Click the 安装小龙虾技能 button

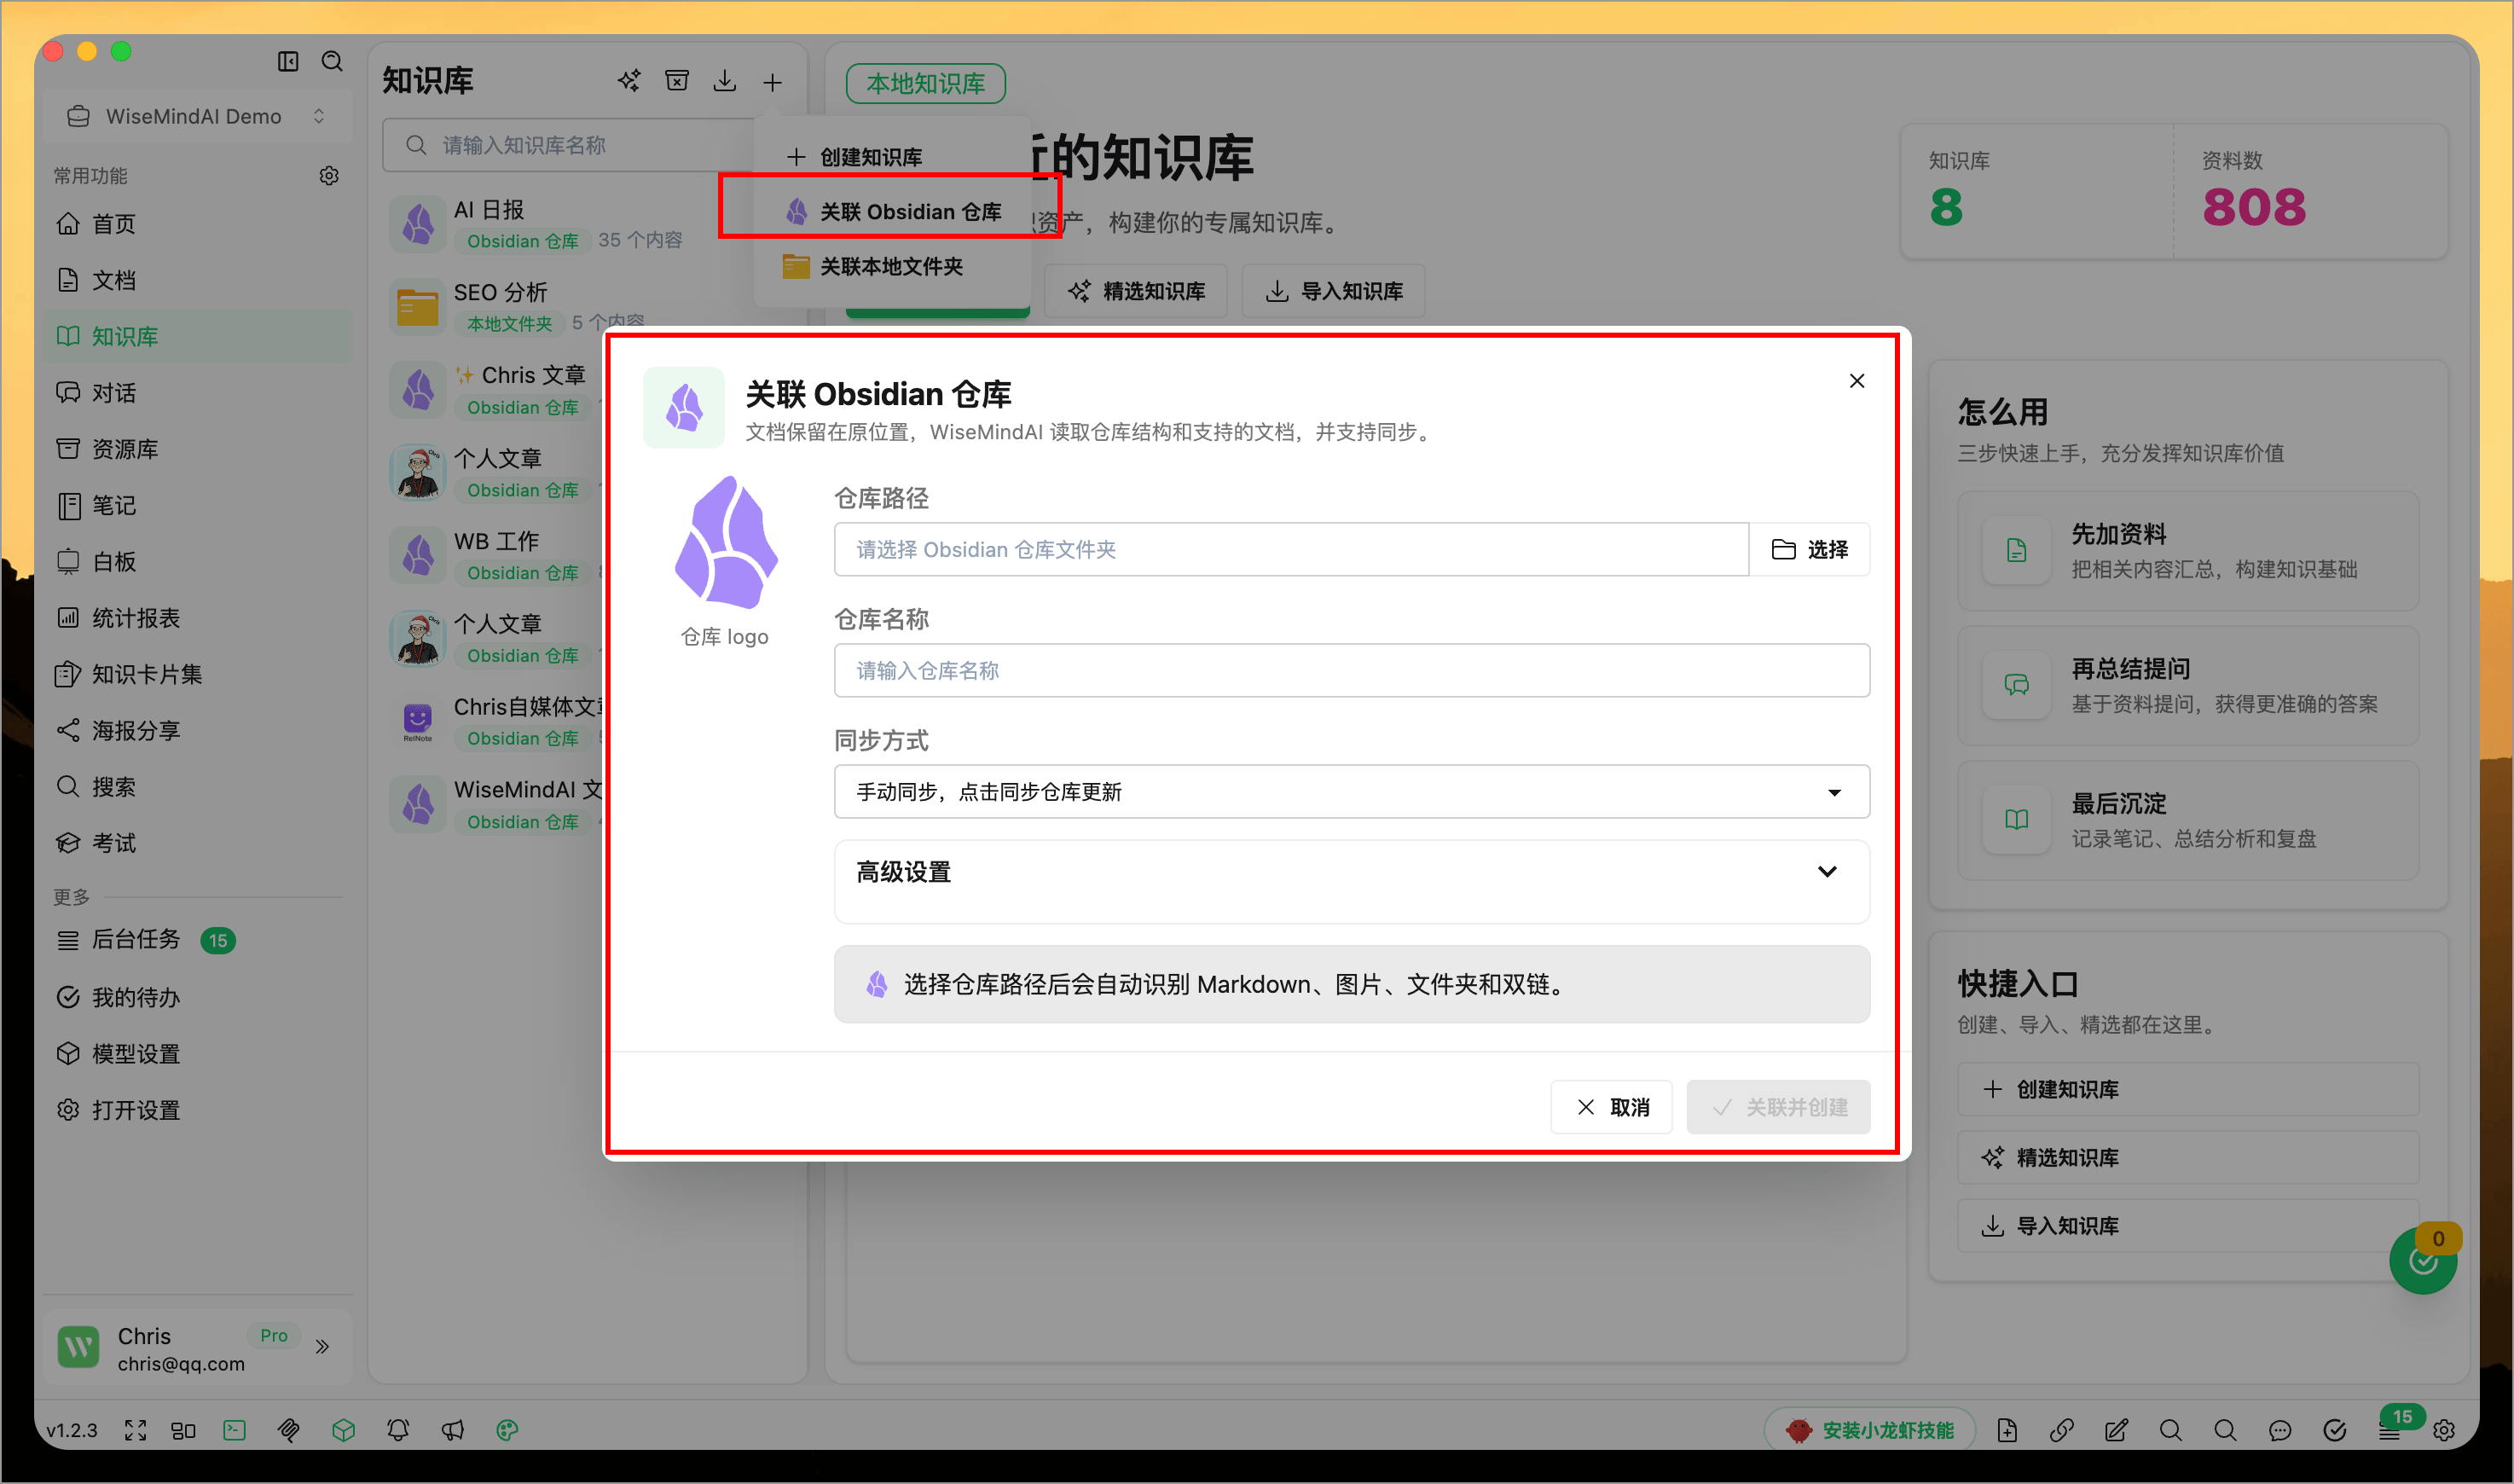pyautogui.click(x=1870, y=1430)
